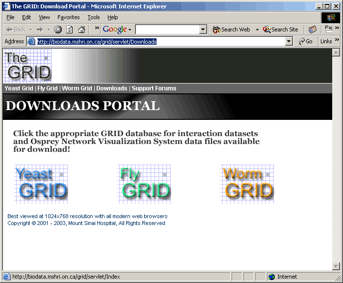Follow the Support Forums navigation link
The height and width of the screenshot is (283, 343).
point(154,88)
